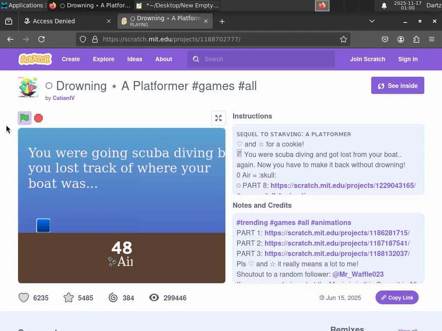Open the Pocket save icon in toolbar

click(385, 39)
